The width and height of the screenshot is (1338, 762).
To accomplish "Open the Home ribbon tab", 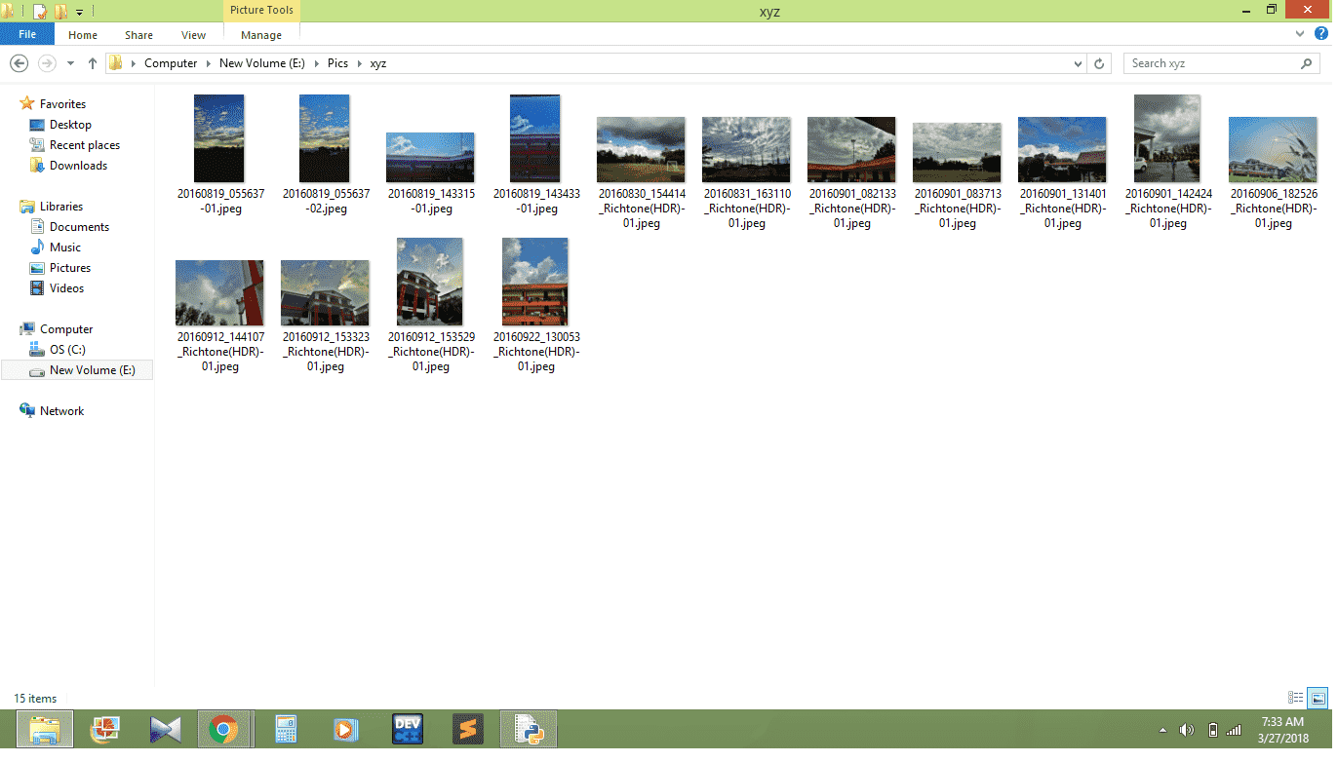I will coord(83,35).
